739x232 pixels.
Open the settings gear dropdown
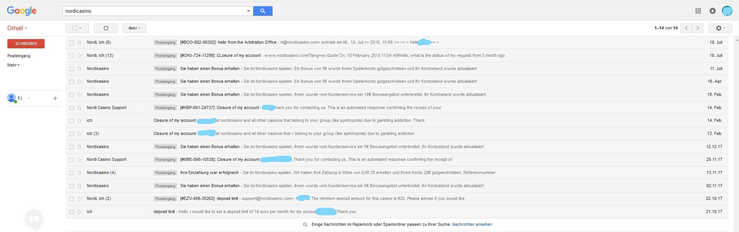pos(720,28)
